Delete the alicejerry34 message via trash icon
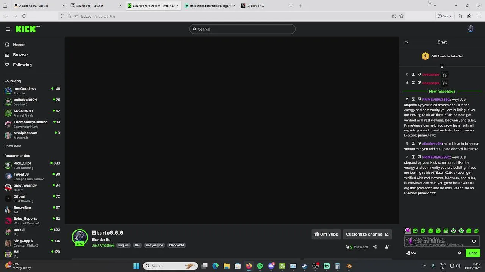Viewport: 485px width, 272px height. pos(407,144)
